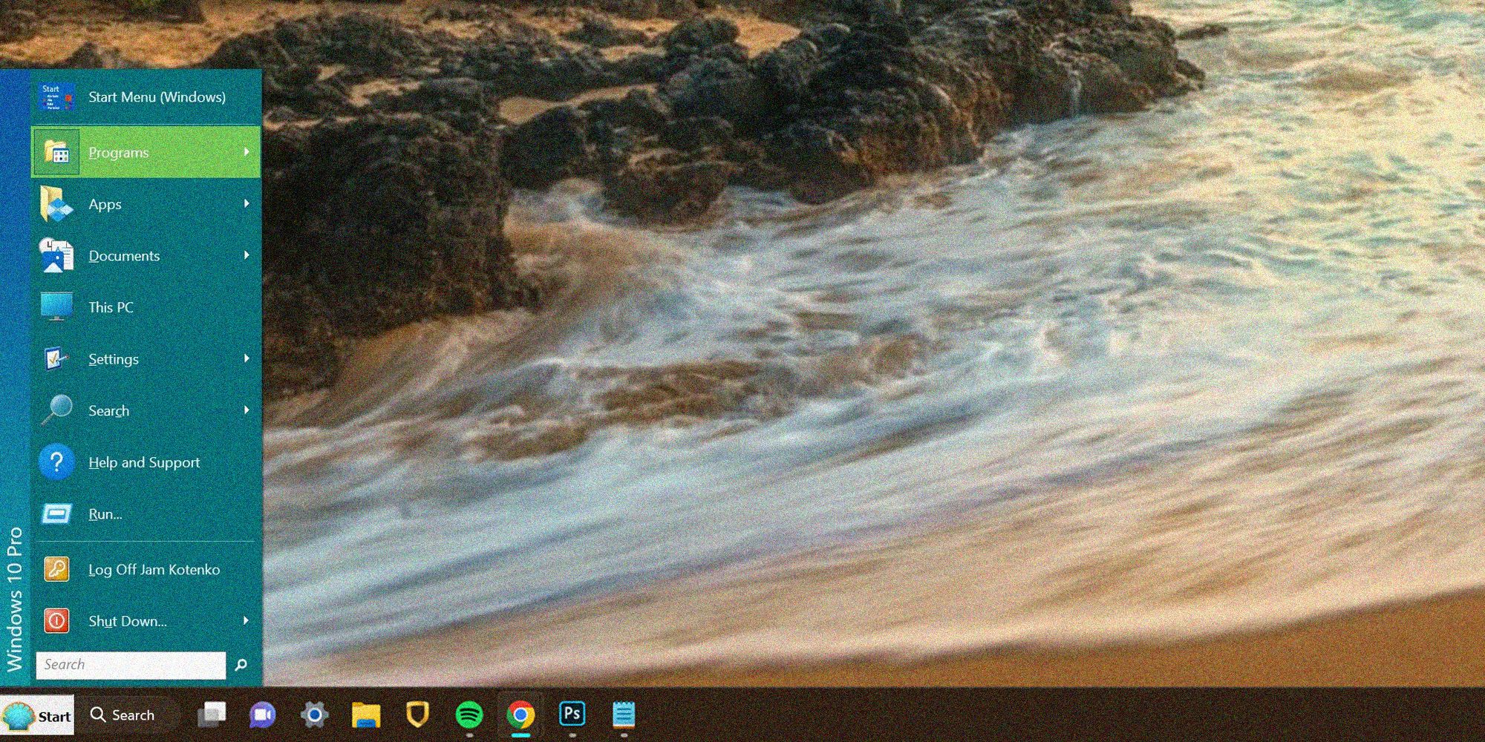
Task: Click Log Off Jam Kotenko
Action: 154,570
